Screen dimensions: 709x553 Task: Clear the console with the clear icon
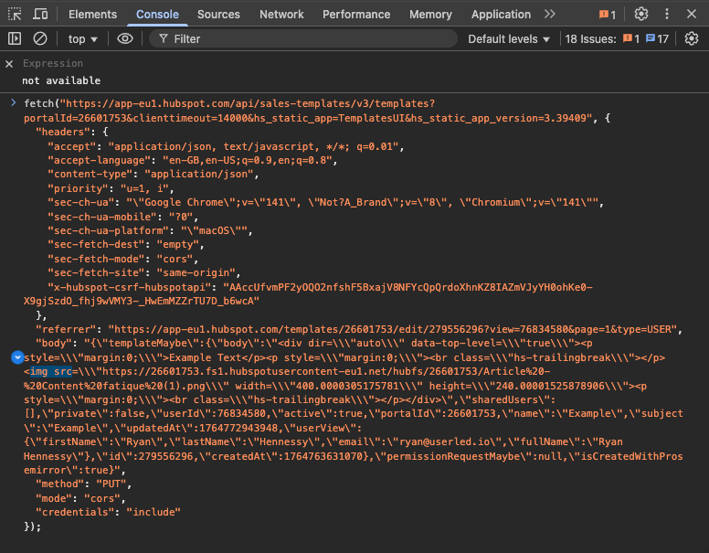click(40, 39)
